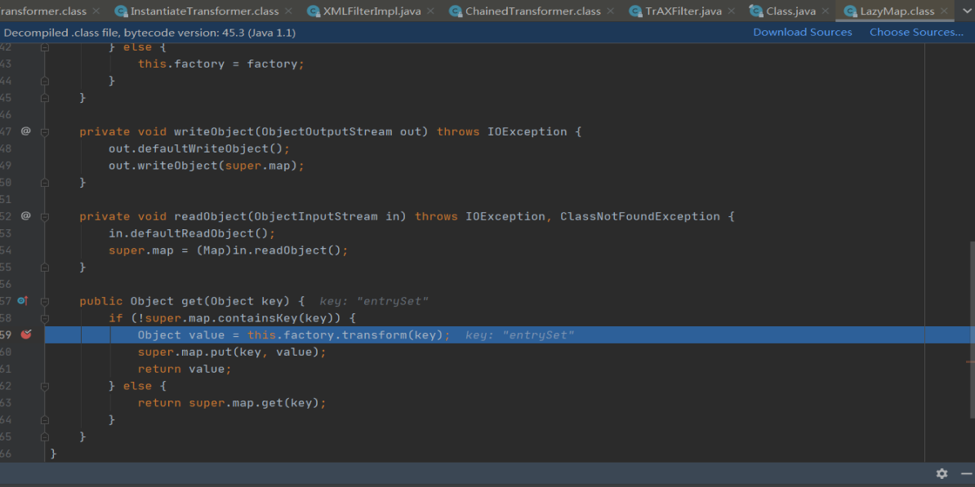Click 'ClassNotFoundException' in readObject signature
Screen dimensions: 975x487
coord(640,216)
